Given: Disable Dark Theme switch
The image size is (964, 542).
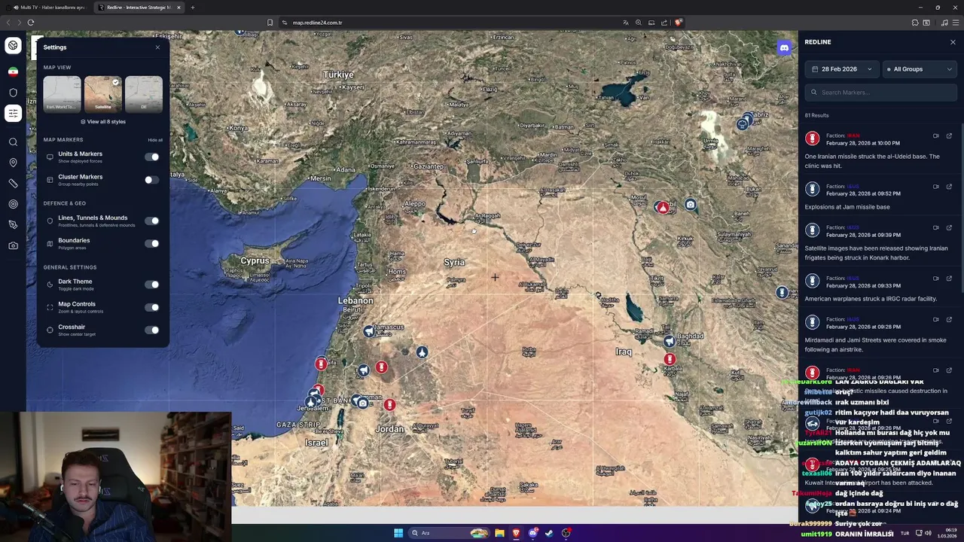Looking at the screenshot, I should 152,285.
